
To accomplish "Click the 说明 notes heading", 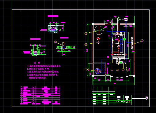I will (37, 63).
